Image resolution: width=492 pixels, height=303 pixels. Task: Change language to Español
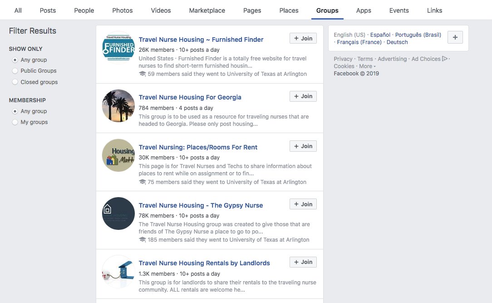click(x=380, y=35)
